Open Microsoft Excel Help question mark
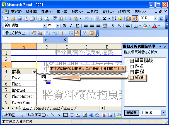This screenshot has height=125, width=169. (161, 18)
